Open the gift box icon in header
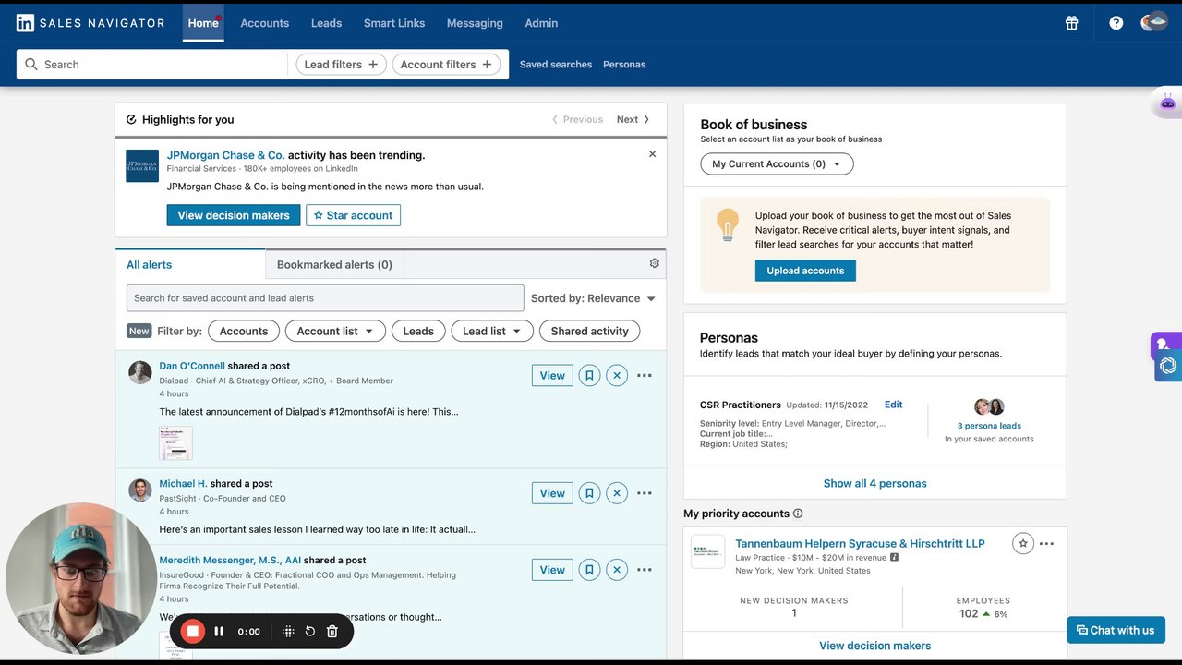1182x665 pixels. pyautogui.click(x=1071, y=23)
